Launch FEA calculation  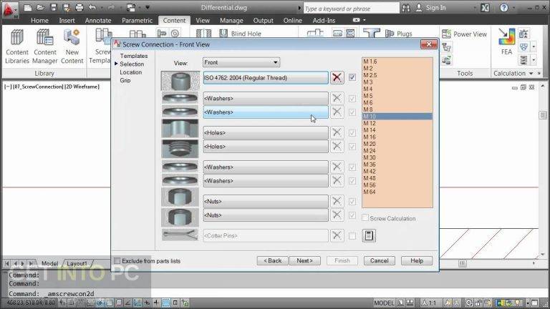(506, 41)
